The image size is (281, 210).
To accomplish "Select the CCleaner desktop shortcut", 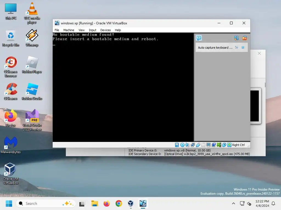I will click(11, 91).
